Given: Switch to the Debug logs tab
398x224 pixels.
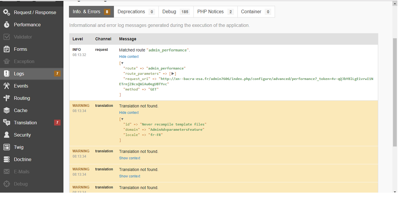Looking at the screenshot, I should pos(176,12).
